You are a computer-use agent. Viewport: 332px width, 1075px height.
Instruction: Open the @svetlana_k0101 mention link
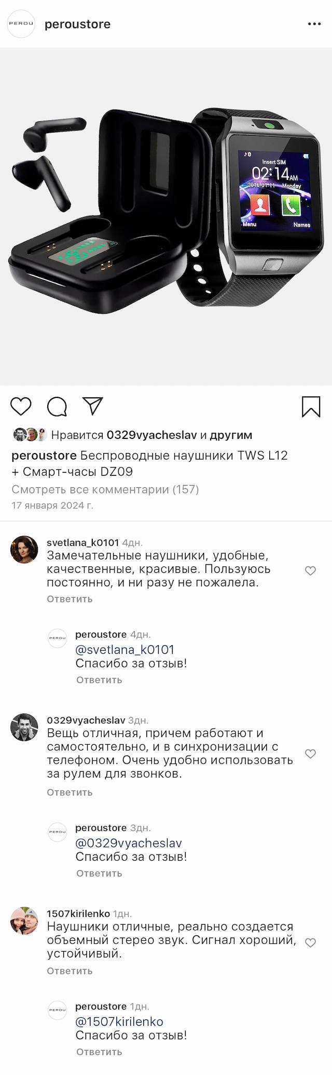[125, 650]
